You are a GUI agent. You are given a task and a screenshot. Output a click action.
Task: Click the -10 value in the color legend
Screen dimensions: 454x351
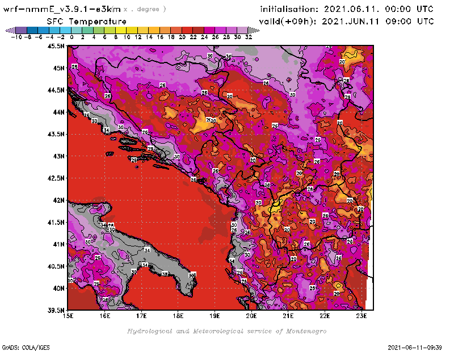coord(16,37)
